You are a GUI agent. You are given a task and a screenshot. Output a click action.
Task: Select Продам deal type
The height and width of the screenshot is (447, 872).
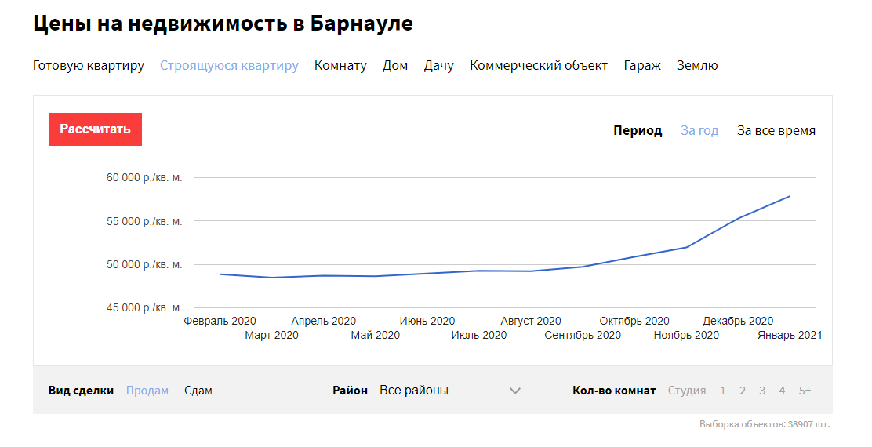click(147, 391)
